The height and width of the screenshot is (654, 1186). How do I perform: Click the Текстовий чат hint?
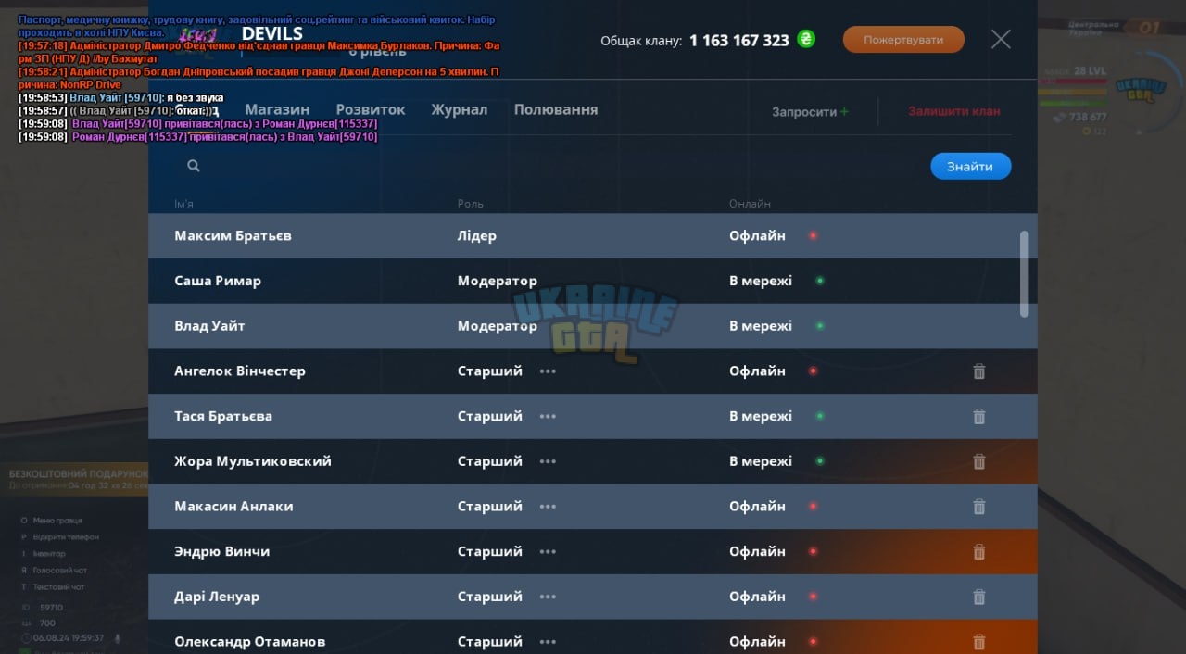[x=58, y=587]
